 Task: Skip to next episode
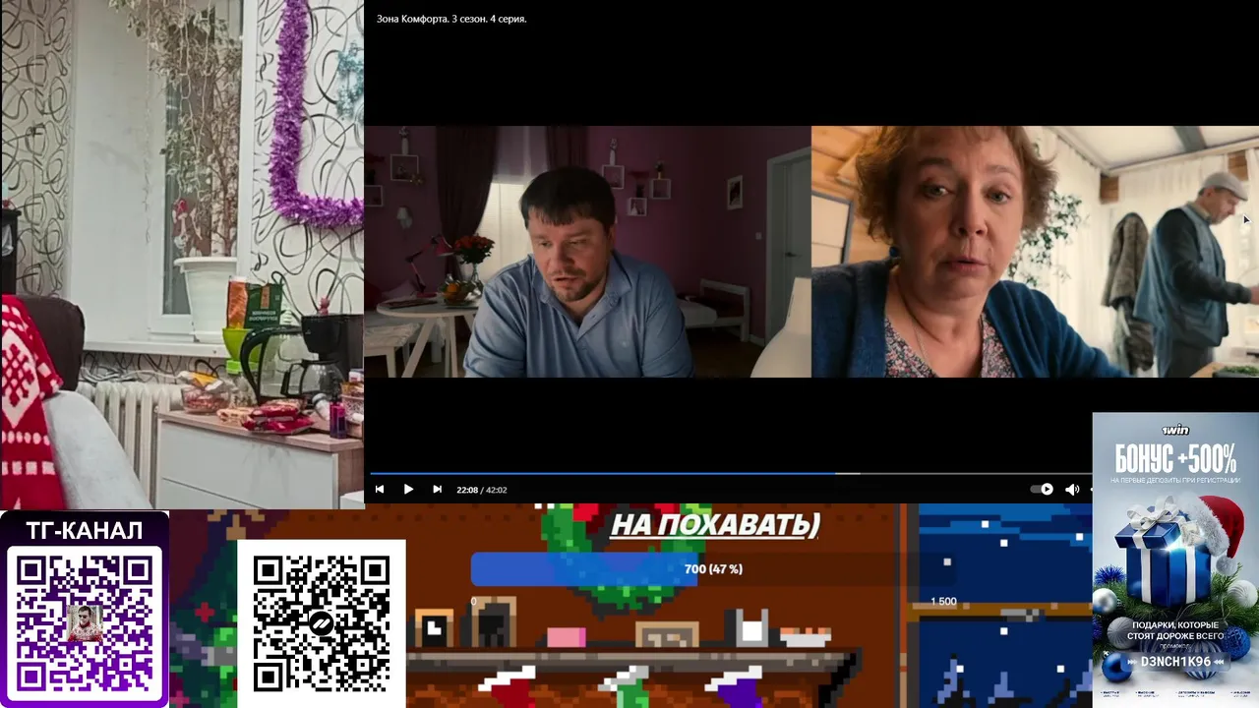437,490
